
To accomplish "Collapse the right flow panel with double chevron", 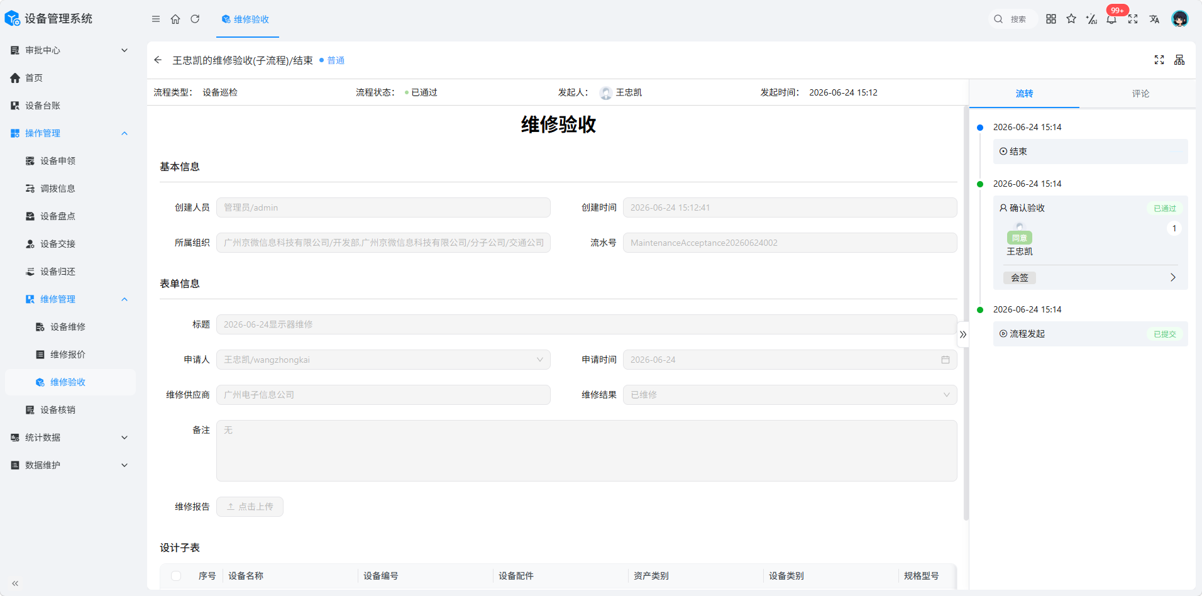I will pyautogui.click(x=963, y=334).
